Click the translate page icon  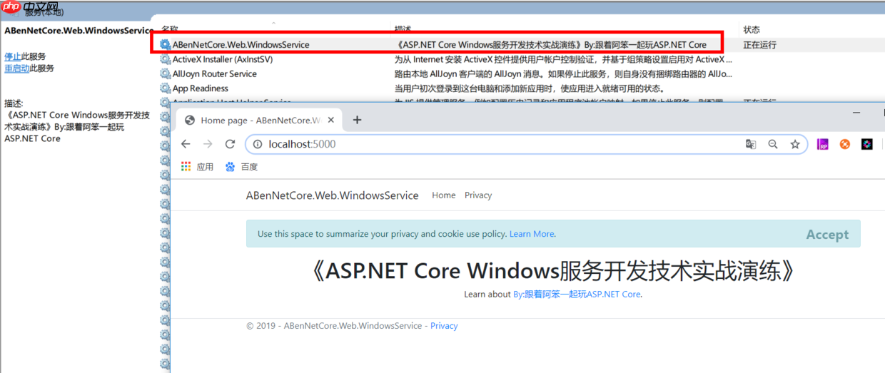point(751,144)
